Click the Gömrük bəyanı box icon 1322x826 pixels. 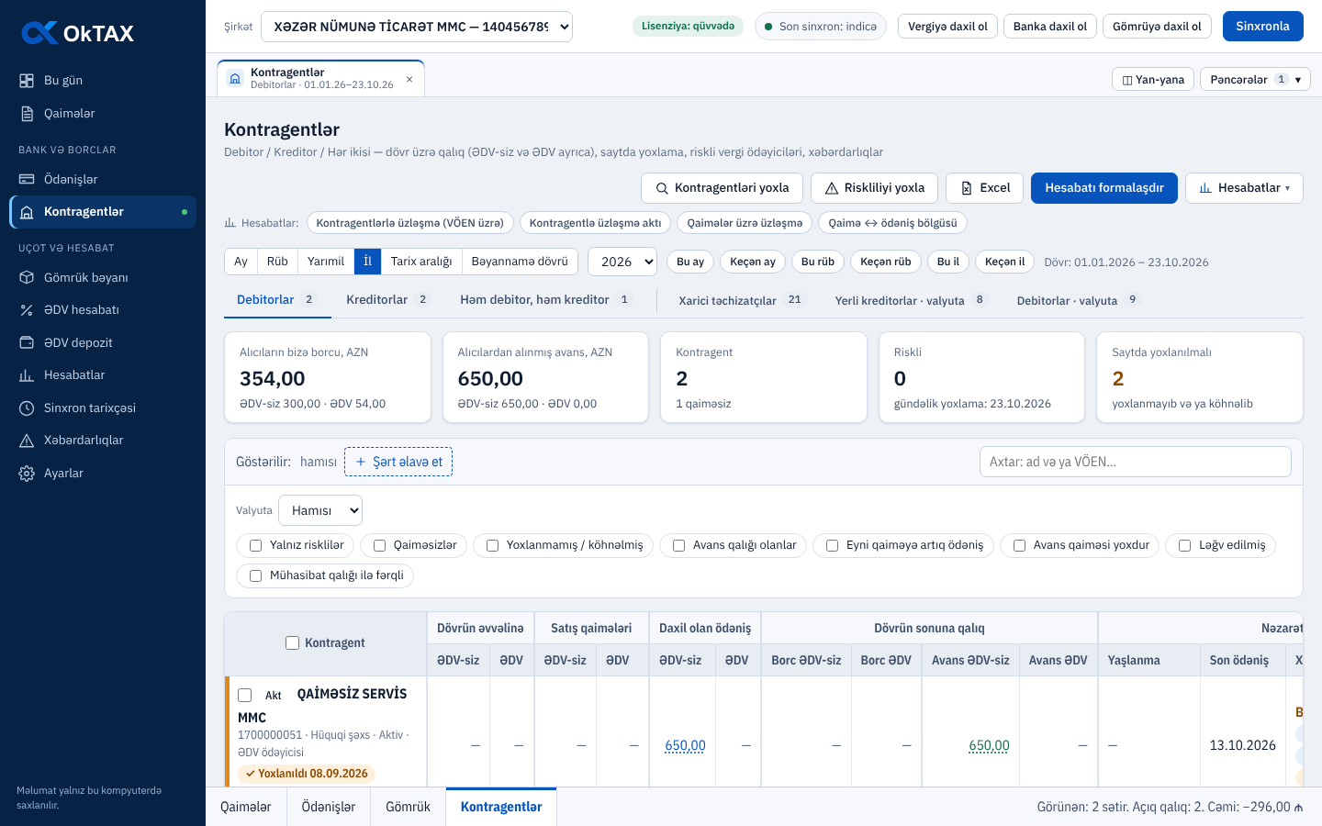pyautogui.click(x=27, y=277)
